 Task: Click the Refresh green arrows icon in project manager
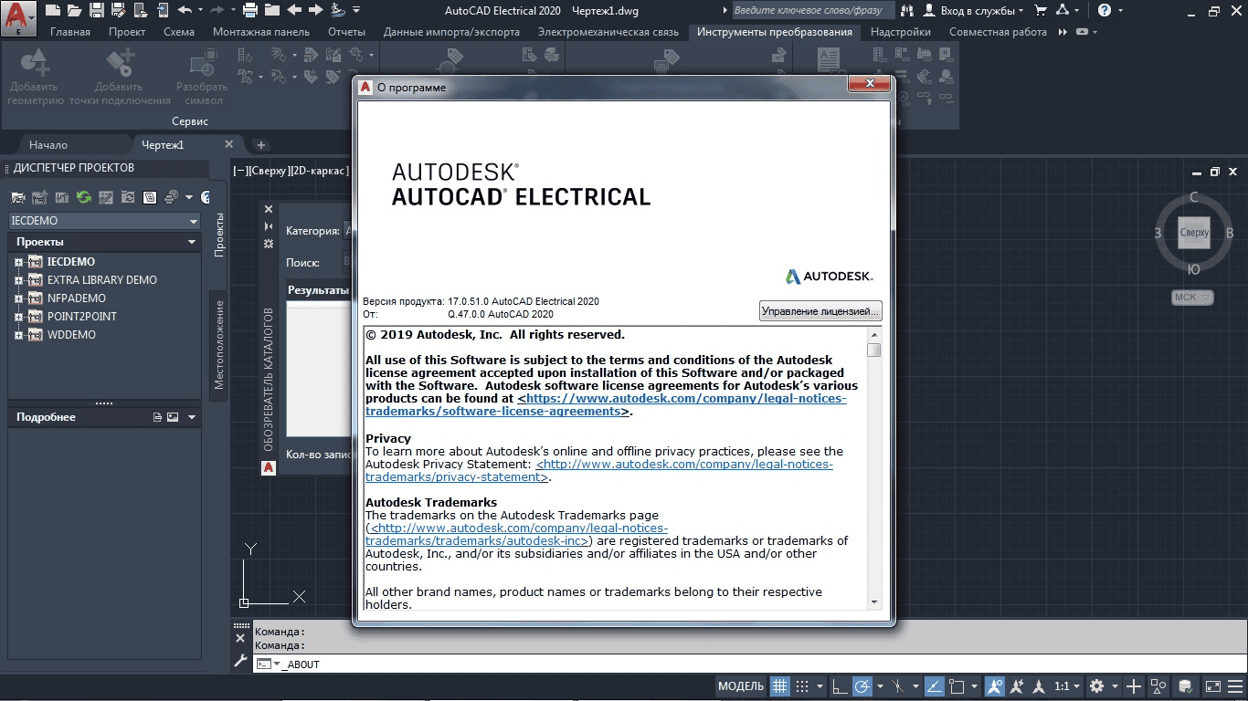[x=83, y=197]
